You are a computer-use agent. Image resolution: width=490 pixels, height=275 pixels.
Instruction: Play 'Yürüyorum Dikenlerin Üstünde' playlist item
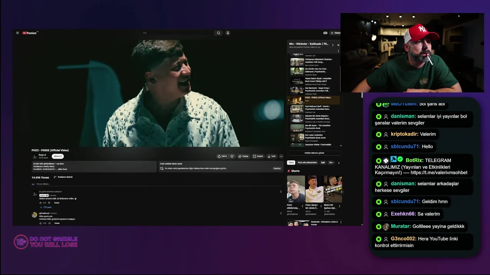(314, 62)
